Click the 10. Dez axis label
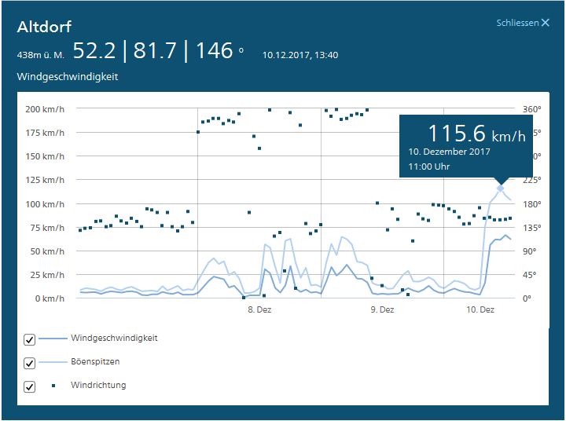The image size is (566, 421). (480, 310)
